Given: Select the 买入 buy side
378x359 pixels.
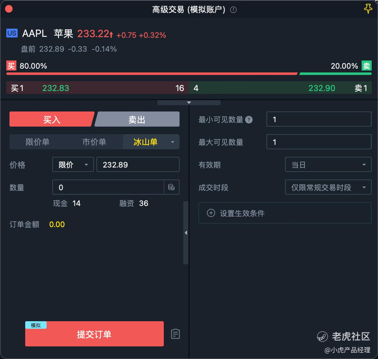Looking at the screenshot, I should (x=52, y=119).
